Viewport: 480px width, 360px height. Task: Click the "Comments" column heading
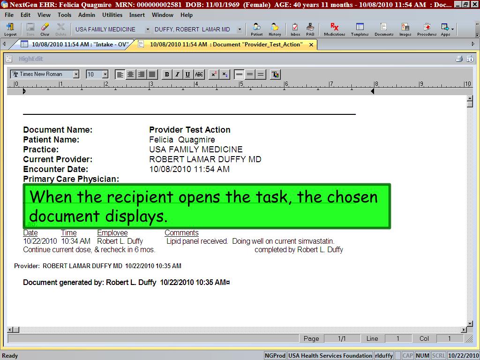pos(181,233)
